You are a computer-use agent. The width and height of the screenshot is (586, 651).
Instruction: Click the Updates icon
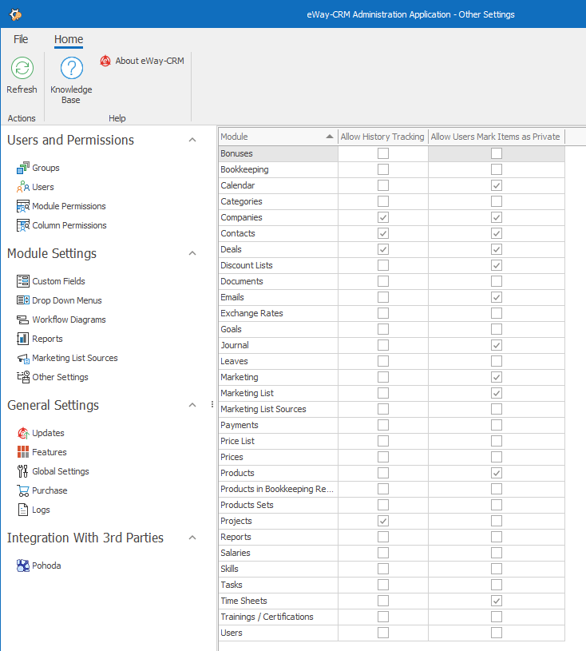point(23,433)
